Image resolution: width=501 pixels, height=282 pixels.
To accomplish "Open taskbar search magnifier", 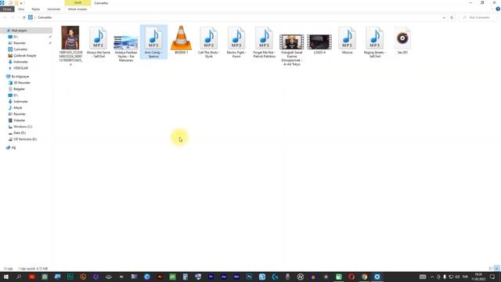I will pos(19,277).
